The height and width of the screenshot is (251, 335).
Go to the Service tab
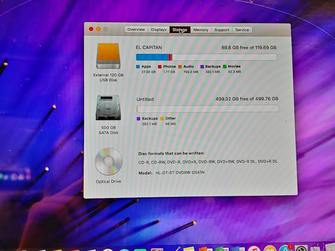coord(242,30)
